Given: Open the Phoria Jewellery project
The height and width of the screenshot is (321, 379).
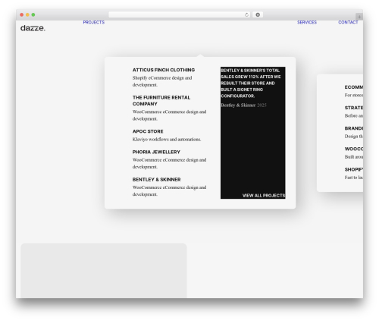Looking at the screenshot, I should [x=156, y=152].
